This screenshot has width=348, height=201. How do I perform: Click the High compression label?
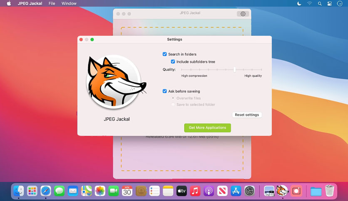194,76
